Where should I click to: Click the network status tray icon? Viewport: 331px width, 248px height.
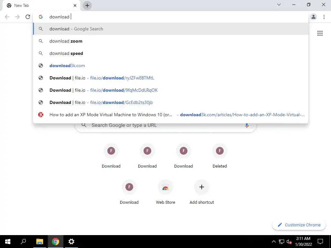click(282, 242)
